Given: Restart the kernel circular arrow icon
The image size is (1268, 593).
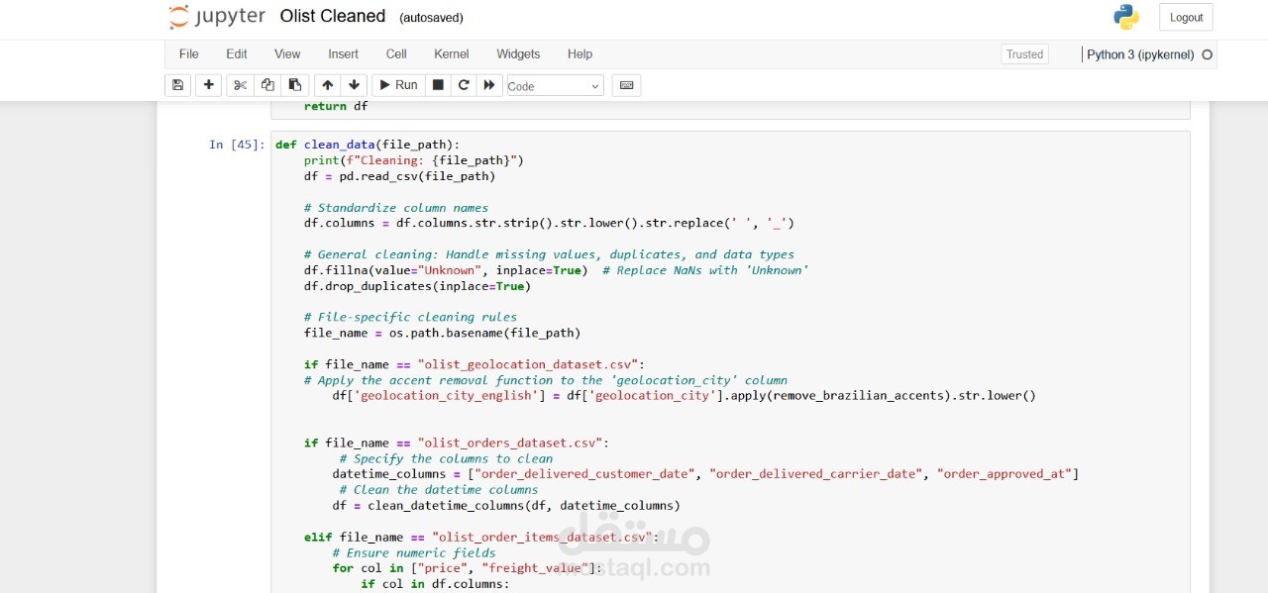Looking at the screenshot, I should click(x=464, y=85).
